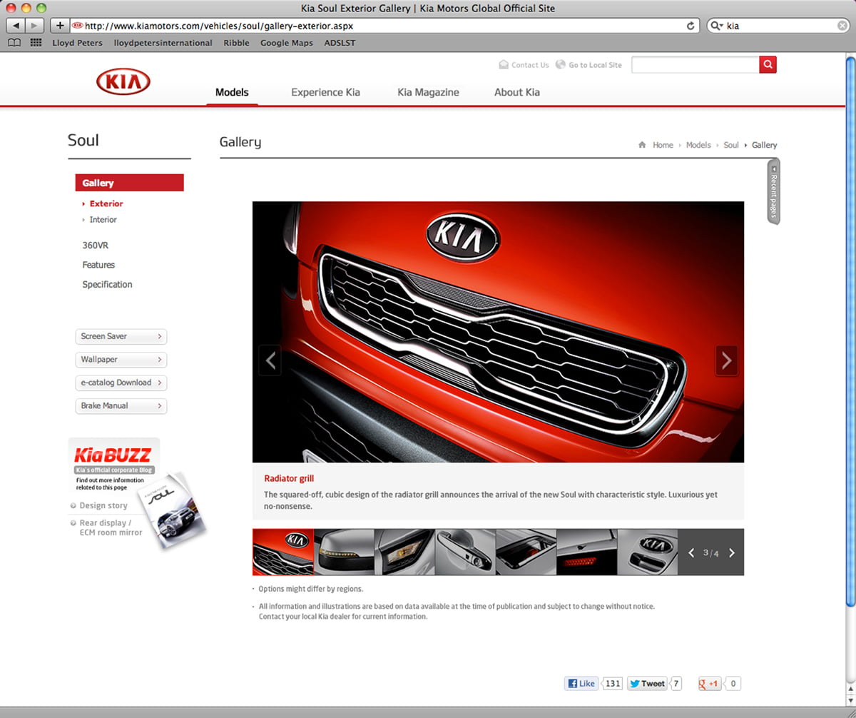
Task: Go back one thumbnail strip page
Action: [691, 552]
